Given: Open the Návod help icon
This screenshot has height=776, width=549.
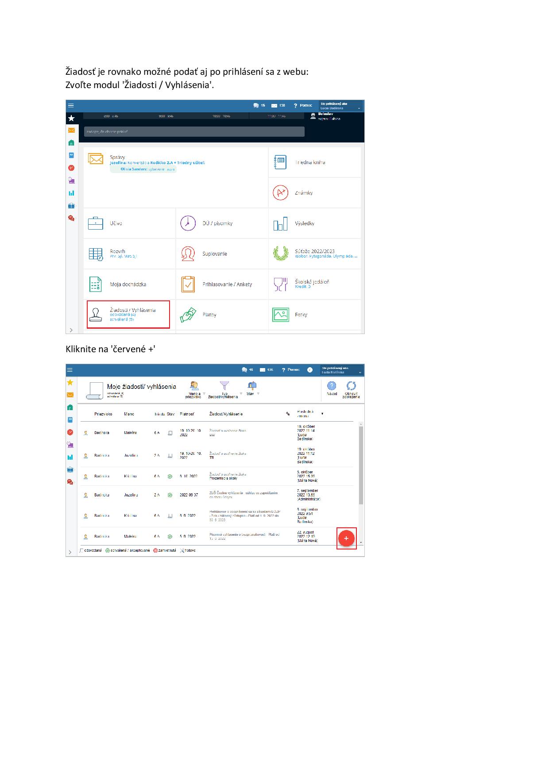Looking at the screenshot, I should (332, 386).
